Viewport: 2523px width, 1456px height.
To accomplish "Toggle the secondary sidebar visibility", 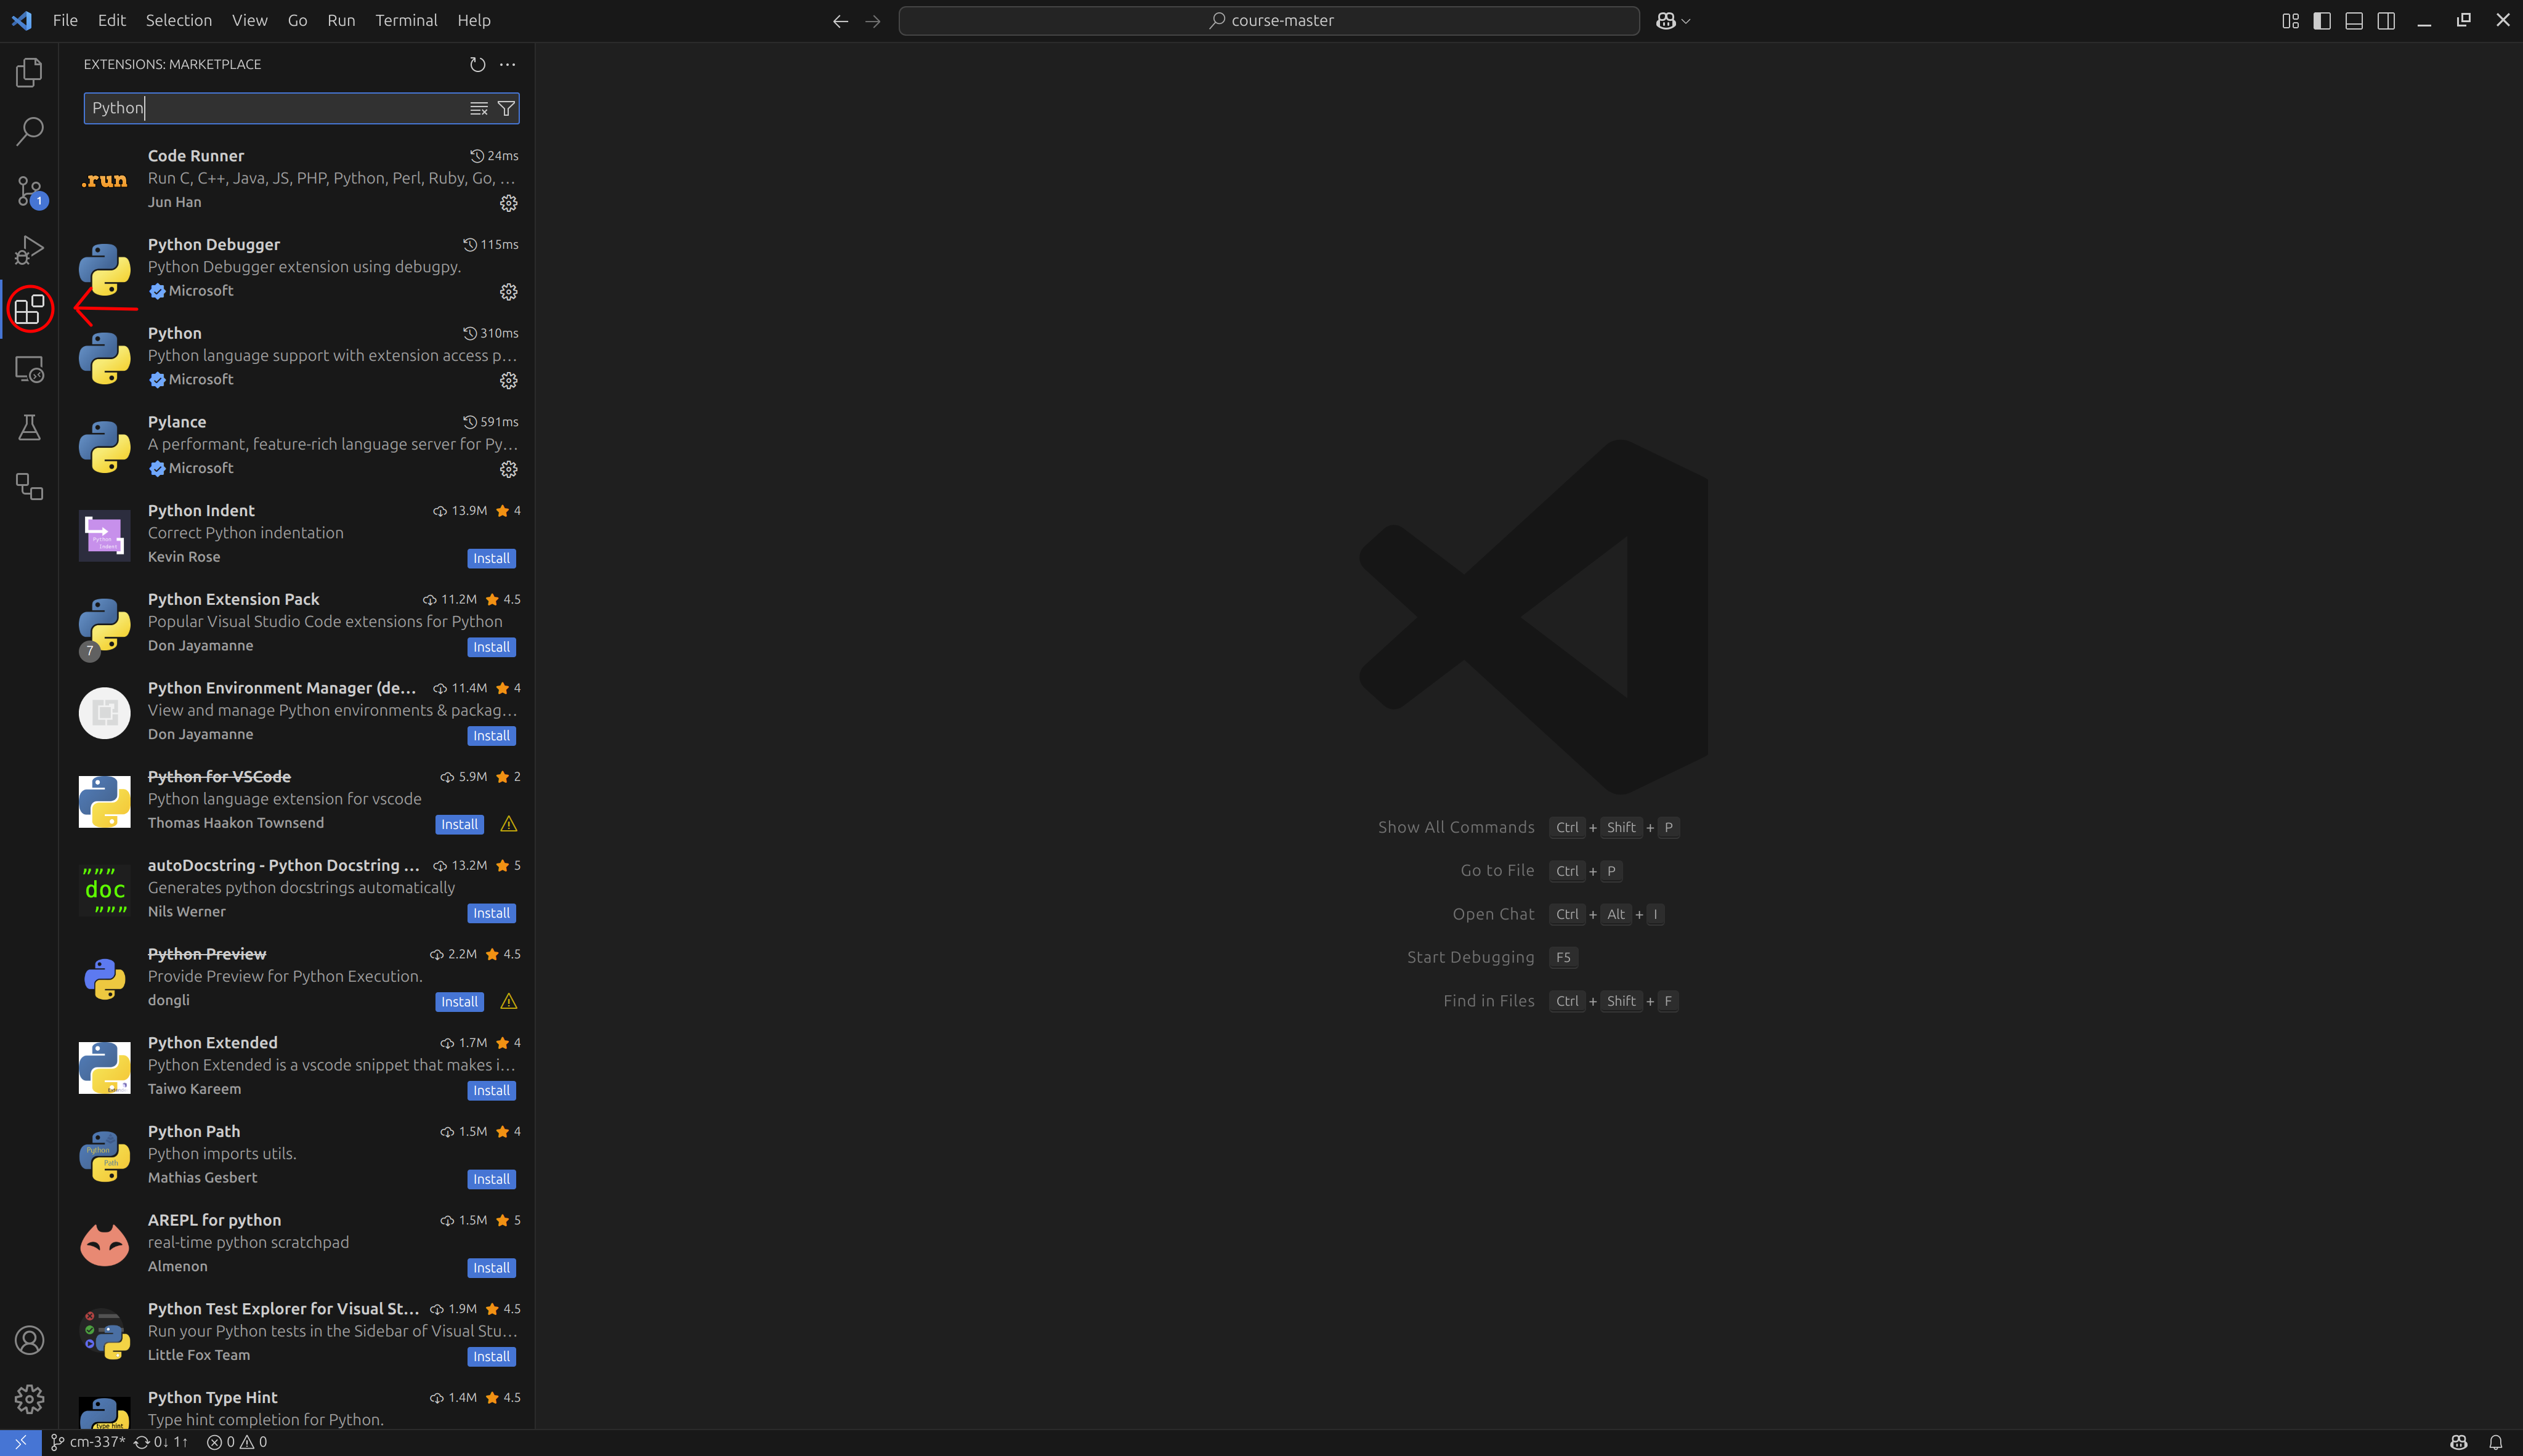I will [x=2387, y=20].
